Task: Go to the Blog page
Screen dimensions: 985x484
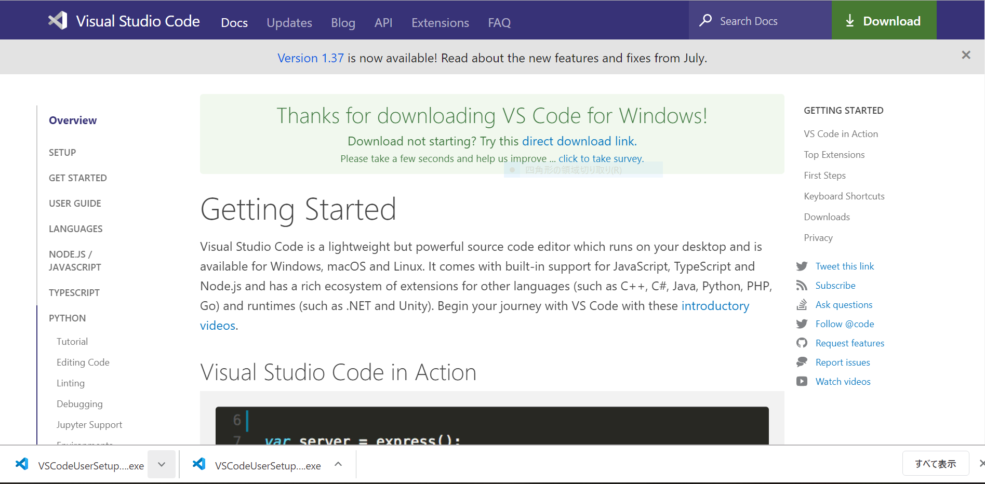Action: (343, 23)
